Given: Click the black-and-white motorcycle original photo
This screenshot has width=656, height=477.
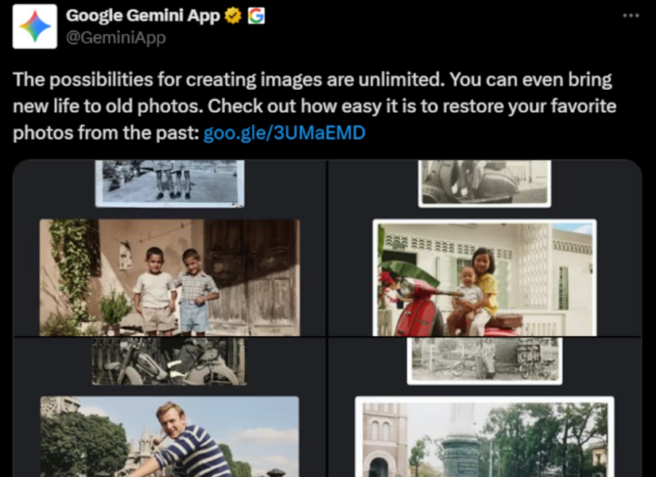Looking at the screenshot, I should tap(169, 362).
